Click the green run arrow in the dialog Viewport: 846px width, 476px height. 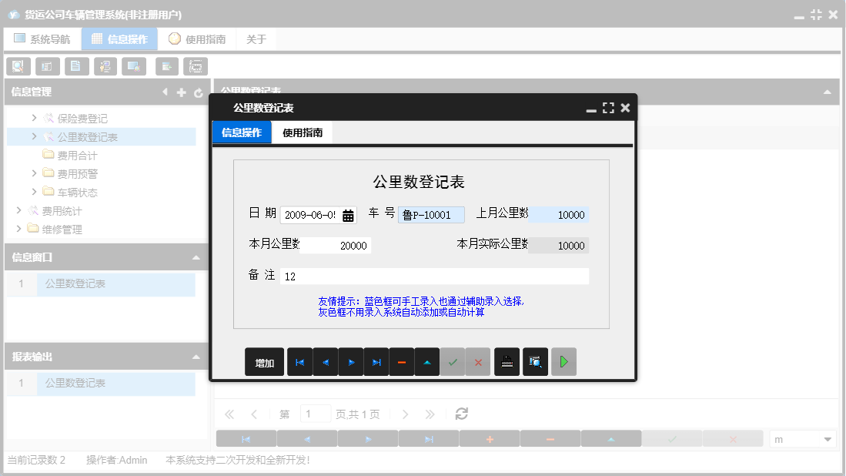(563, 361)
